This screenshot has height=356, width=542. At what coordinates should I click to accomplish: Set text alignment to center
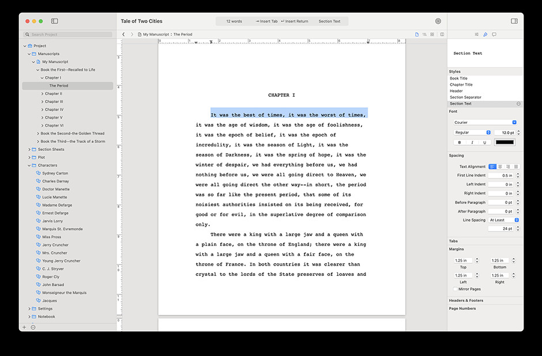pos(500,166)
